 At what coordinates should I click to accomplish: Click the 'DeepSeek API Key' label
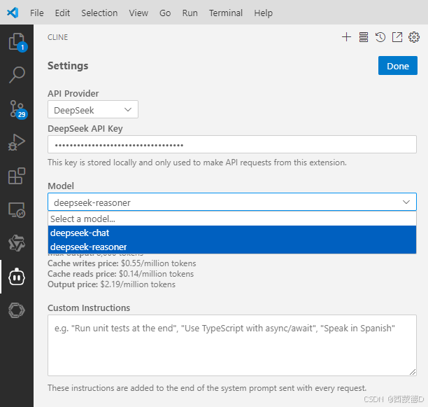tap(85, 128)
